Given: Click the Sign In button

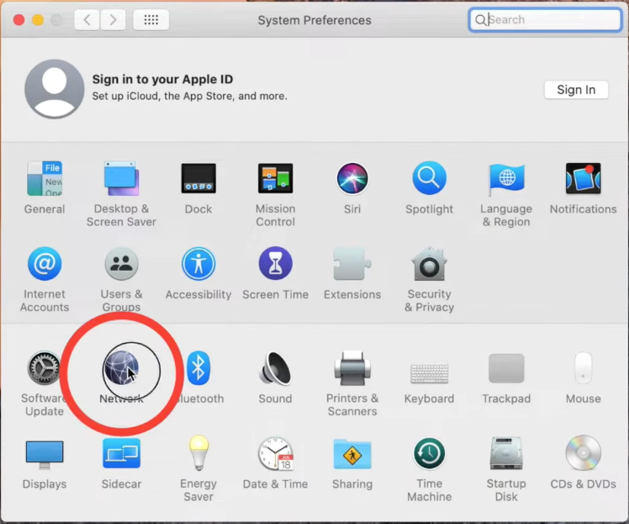Looking at the screenshot, I should [576, 90].
